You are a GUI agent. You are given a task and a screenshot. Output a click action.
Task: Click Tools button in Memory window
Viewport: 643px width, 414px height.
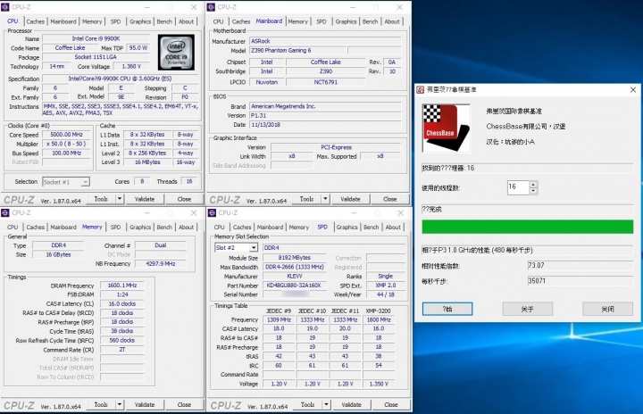101,404
